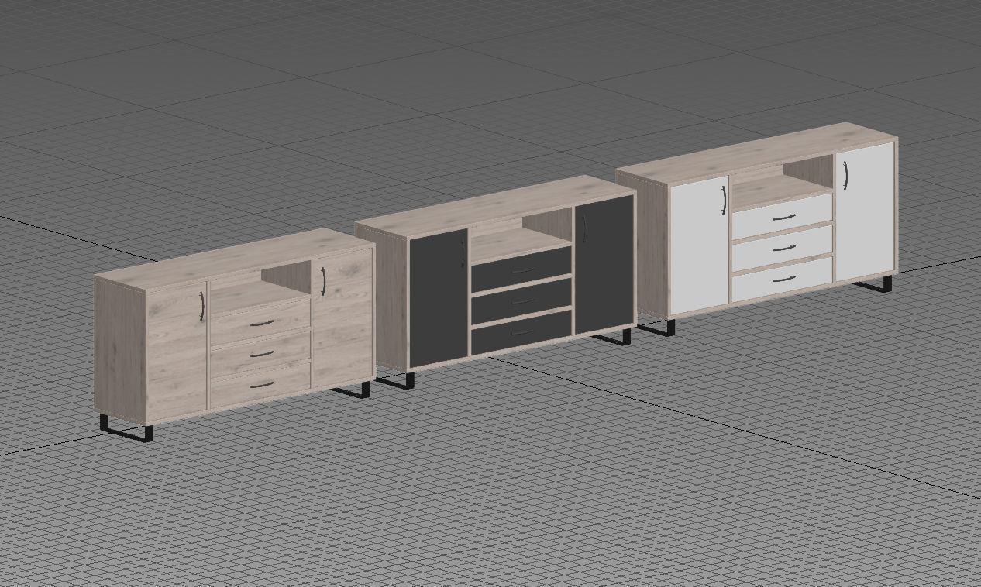
Task: Select the white sideboard's left door
Action: [700, 245]
